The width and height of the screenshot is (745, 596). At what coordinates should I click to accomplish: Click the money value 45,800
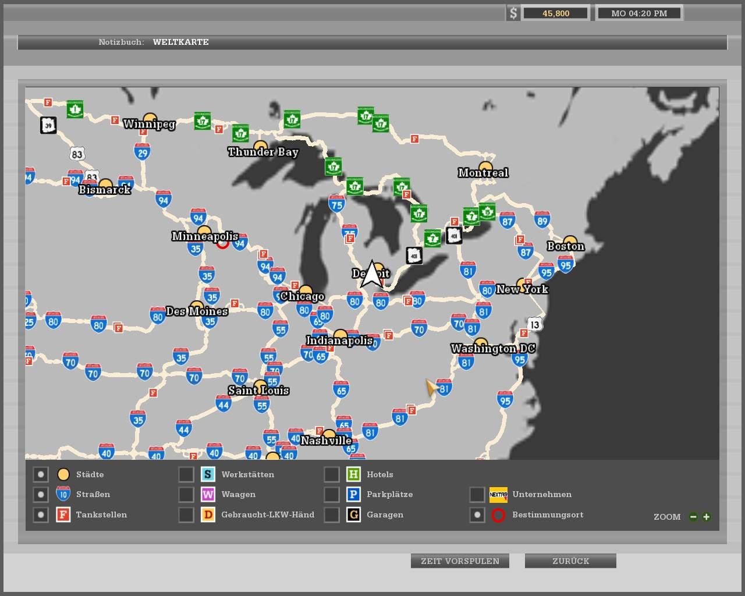tap(556, 13)
